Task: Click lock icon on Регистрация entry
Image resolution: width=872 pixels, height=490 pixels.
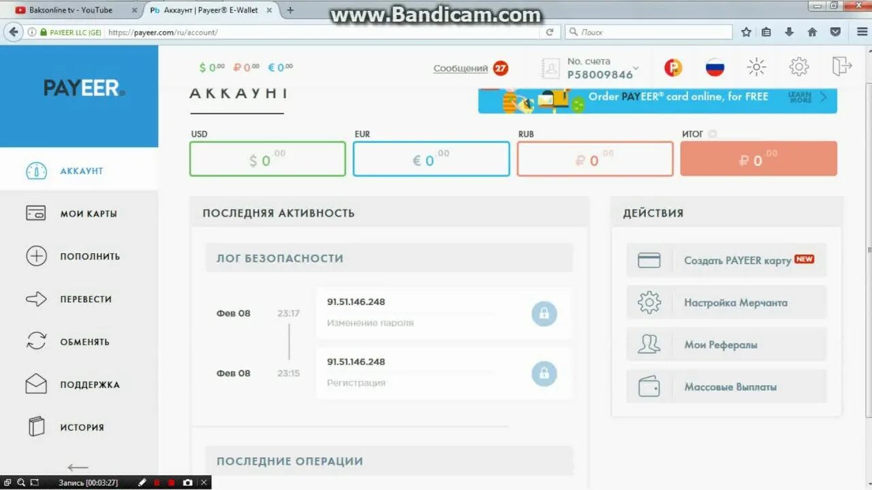Action: [544, 374]
